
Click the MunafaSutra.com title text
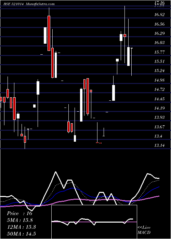40,4
